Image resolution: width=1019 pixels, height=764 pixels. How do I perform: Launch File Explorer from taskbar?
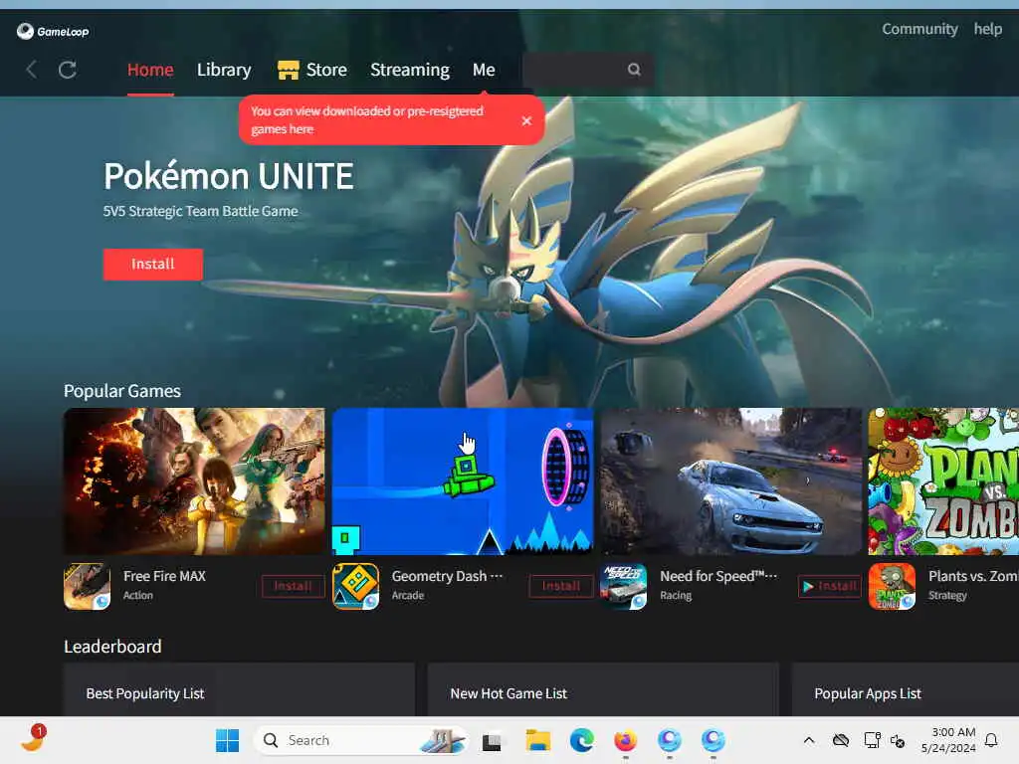538,740
